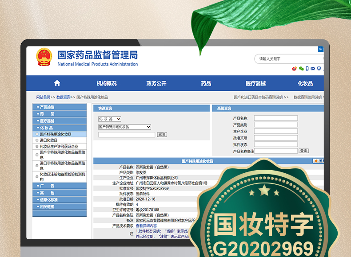The width and height of the screenshot is (351, 257).
Task: Click the 广州市辉影化妆品有限公司 value
Action: coord(157,178)
